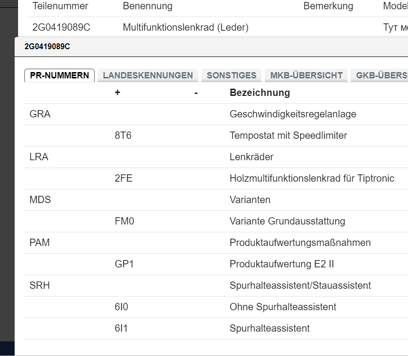The image size is (408, 356).
Task: Switch to the LANDESKENNUNGEN tab
Action: tap(148, 75)
